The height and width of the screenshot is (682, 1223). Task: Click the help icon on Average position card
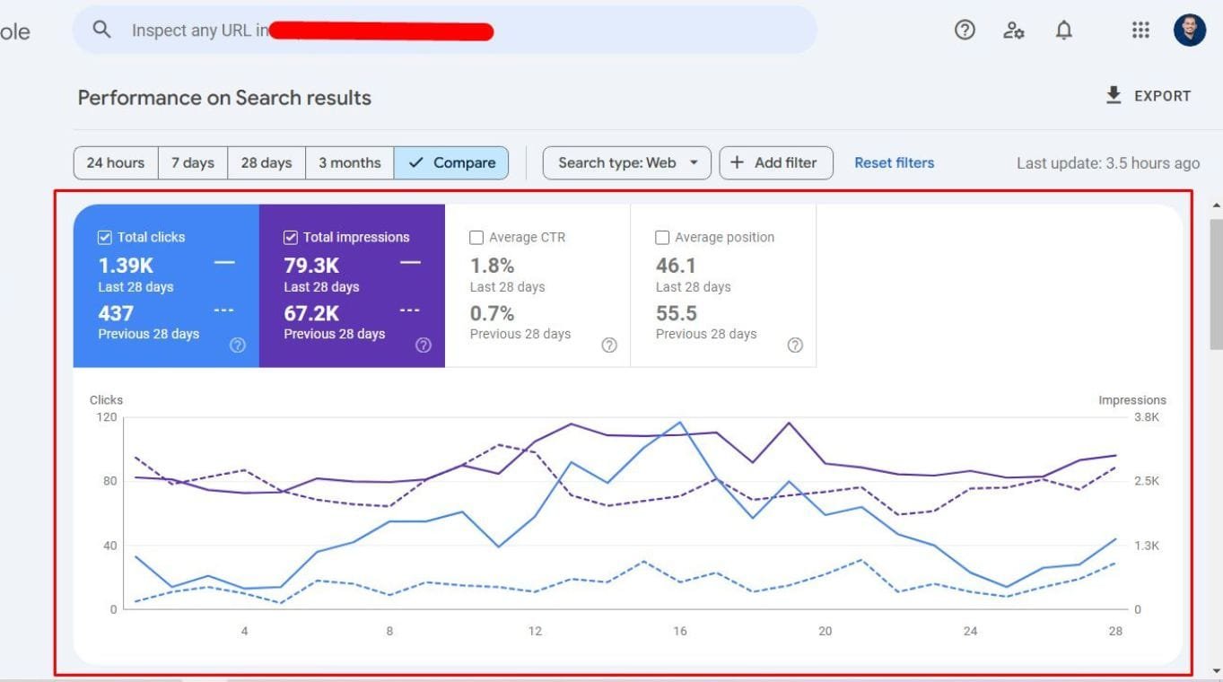(794, 345)
